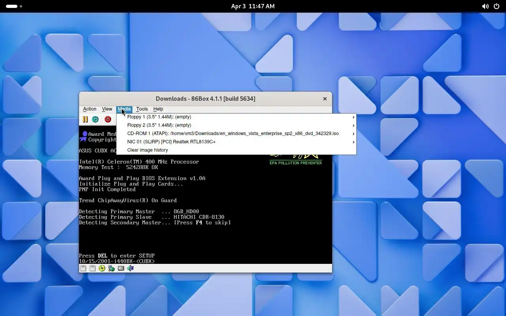This screenshot has height=316, width=506.
Task: Click the second floppy drive status icon
Action: (x=93, y=268)
